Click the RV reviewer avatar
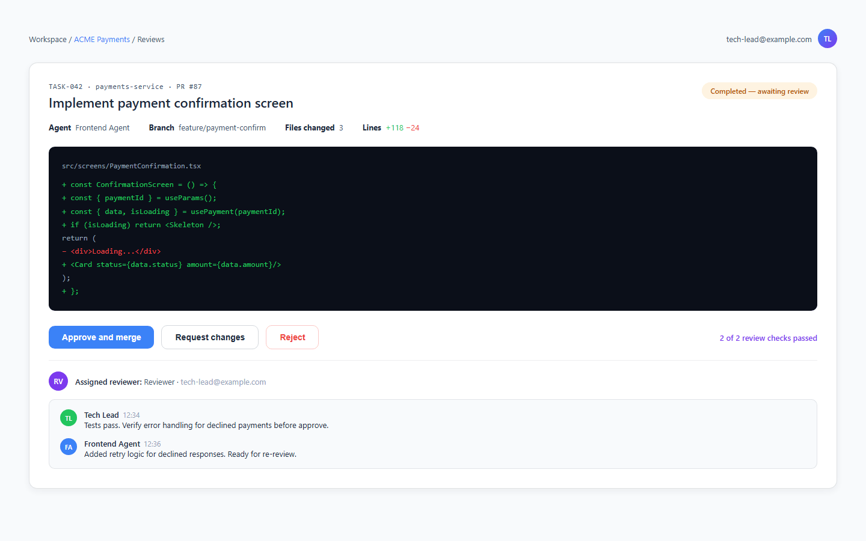This screenshot has width=866, height=541. pyautogui.click(x=58, y=381)
